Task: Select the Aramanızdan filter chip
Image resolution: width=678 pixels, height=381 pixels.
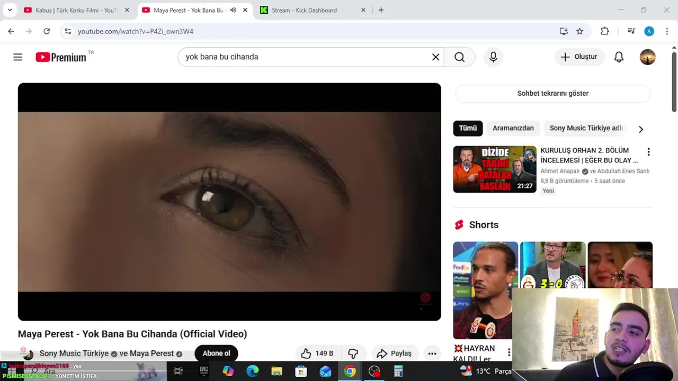Action: (x=513, y=128)
